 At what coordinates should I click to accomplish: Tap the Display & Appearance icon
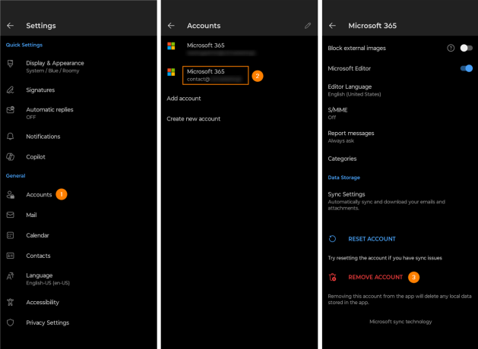pyautogui.click(x=11, y=64)
